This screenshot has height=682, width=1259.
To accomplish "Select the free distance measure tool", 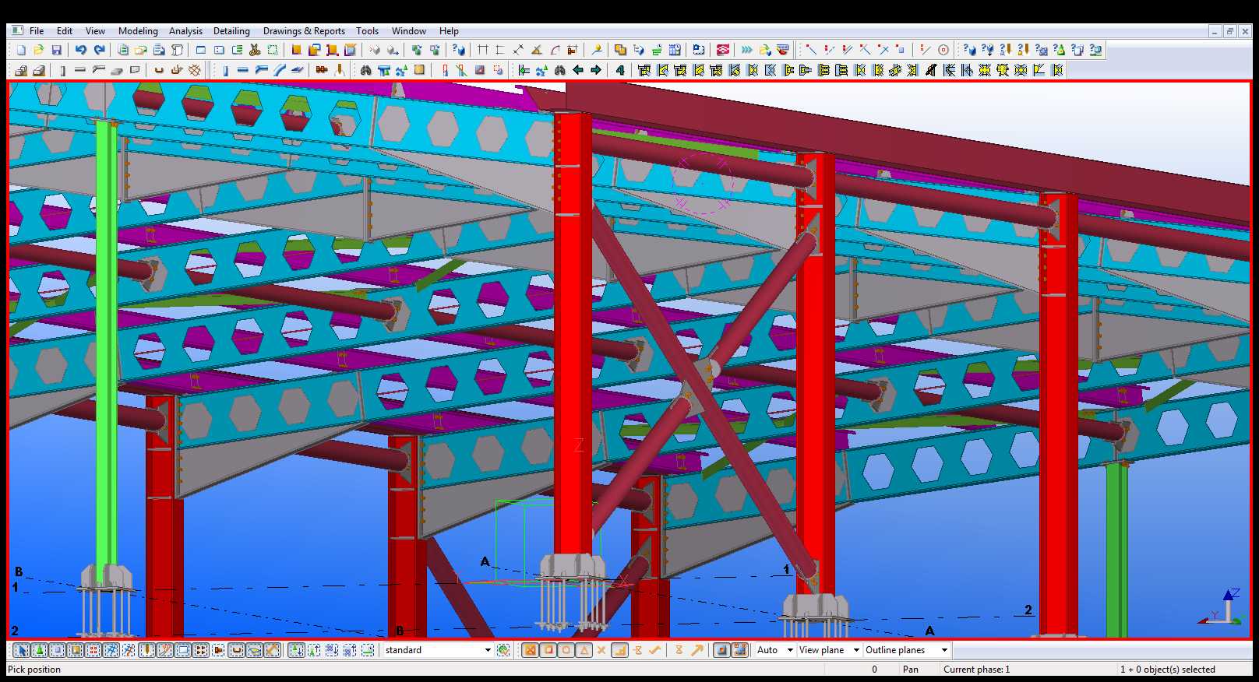I will [518, 50].
